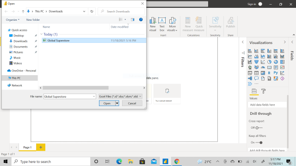Click the Open button
The image size is (296, 166).
coord(107,103)
